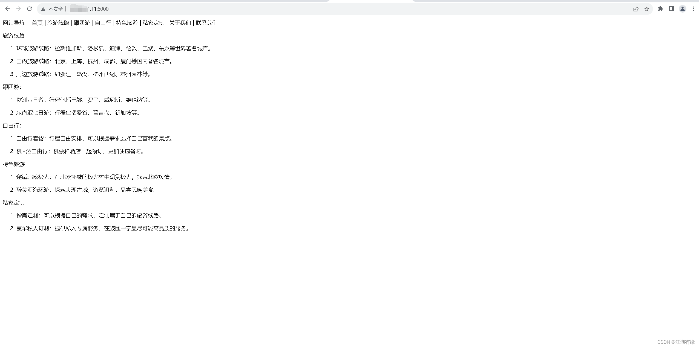The width and height of the screenshot is (699, 347).
Task: Go to the 跟团游 nav item
Action: pos(82,23)
